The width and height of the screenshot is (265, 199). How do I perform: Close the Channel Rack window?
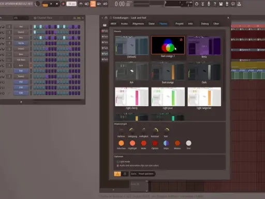83,18
